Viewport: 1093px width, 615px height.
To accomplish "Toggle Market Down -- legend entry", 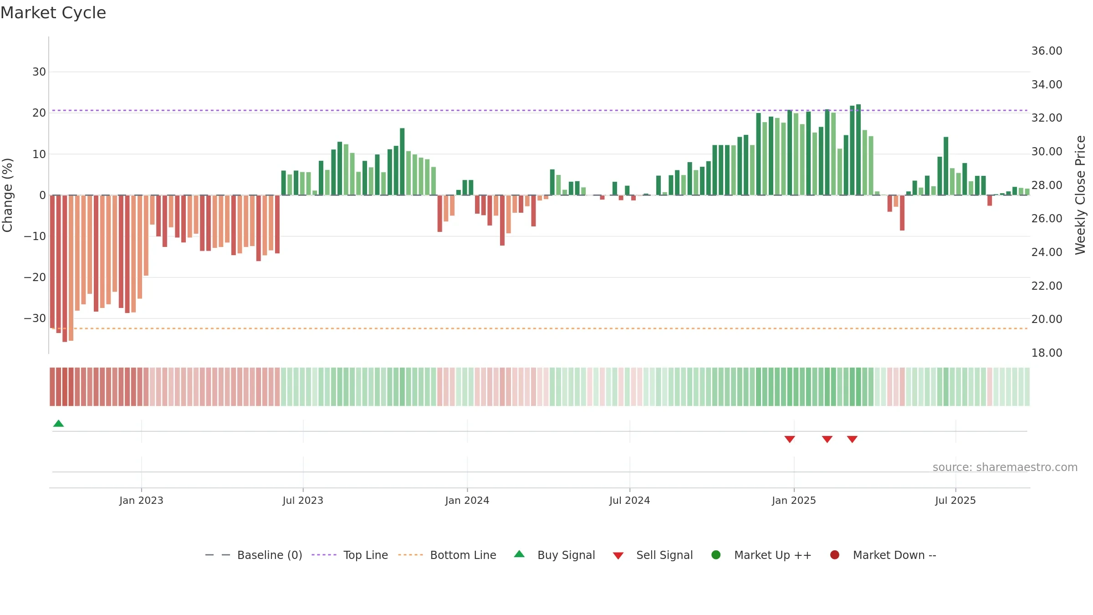I will click(883, 555).
